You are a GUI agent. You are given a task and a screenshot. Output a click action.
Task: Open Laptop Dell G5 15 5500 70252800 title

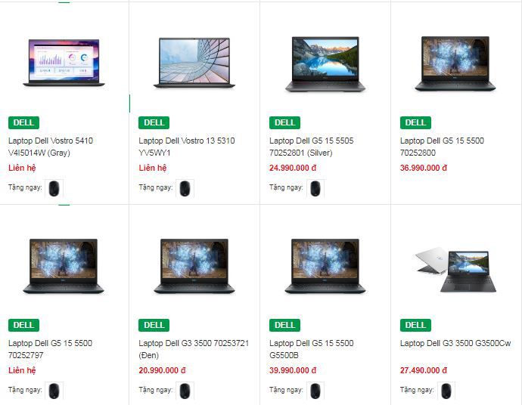coord(442,147)
